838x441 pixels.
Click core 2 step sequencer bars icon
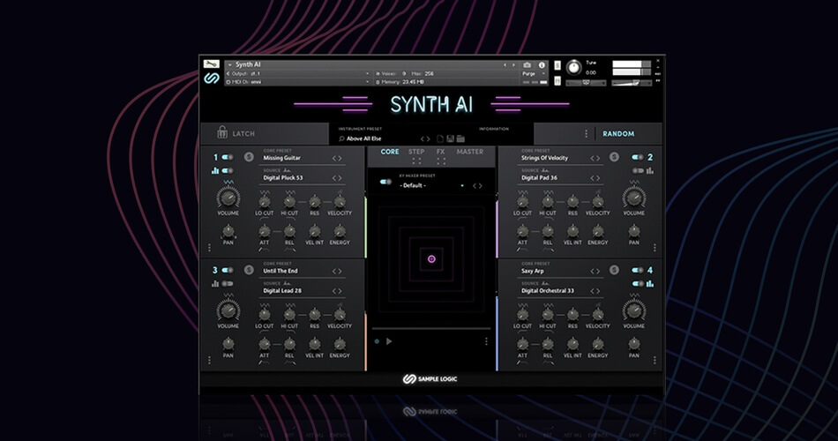pyautogui.click(x=650, y=171)
